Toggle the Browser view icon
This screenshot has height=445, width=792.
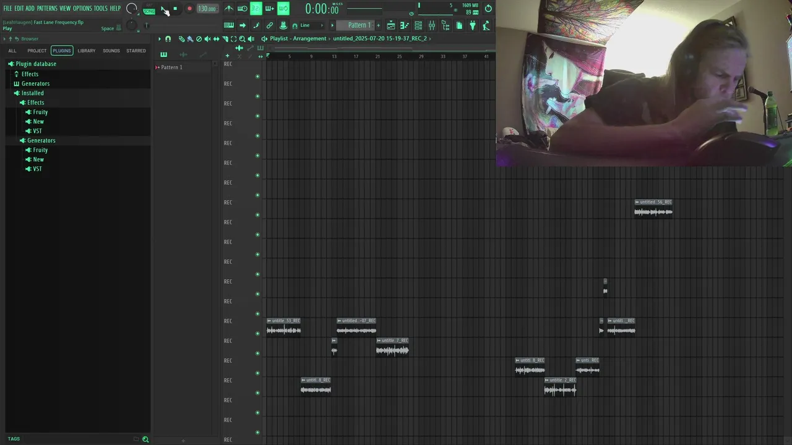click(x=445, y=25)
